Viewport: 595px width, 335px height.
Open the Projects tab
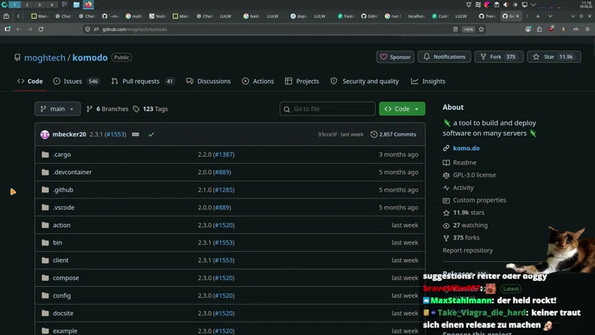[x=302, y=81]
